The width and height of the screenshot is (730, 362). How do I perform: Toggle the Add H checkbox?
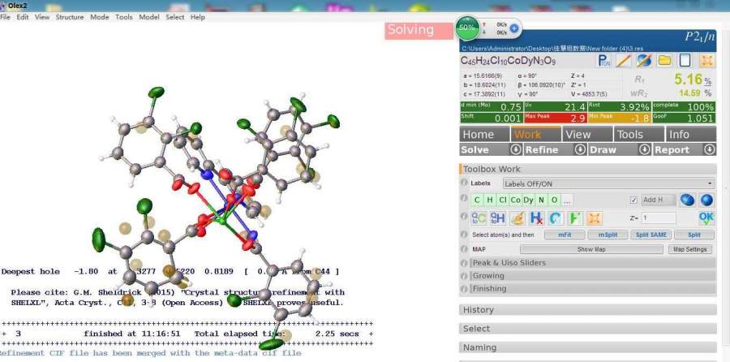[634, 200]
